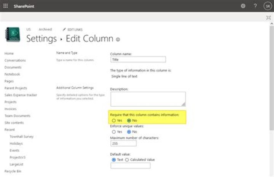Viewport: 274px width, 177px height.
Task: Open Team Documents link
Action: coord(18,116)
